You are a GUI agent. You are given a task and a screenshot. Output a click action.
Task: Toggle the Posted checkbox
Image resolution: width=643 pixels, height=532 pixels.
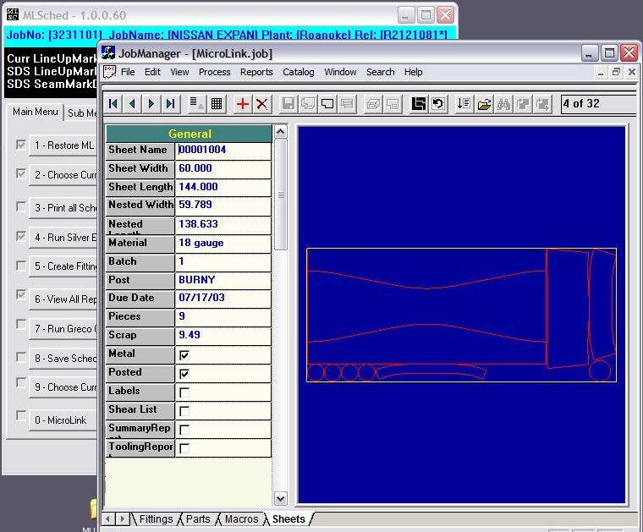tap(184, 374)
